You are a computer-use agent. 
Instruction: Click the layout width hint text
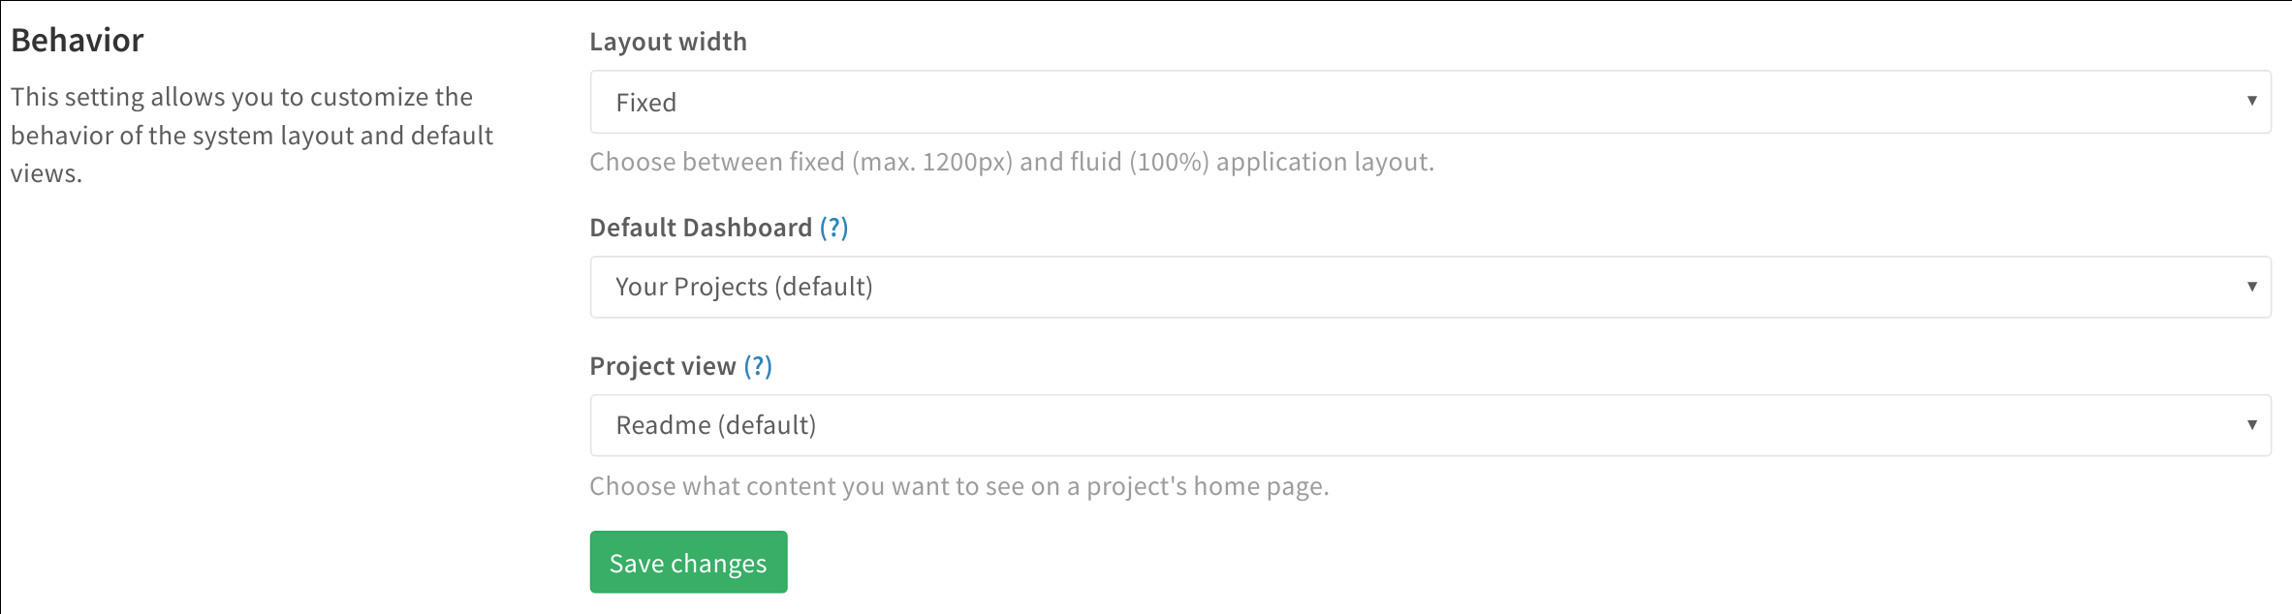tap(1011, 162)
